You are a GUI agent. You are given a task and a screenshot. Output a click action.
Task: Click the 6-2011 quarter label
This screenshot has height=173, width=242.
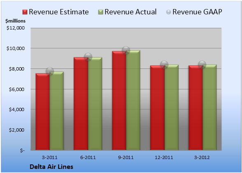click(x=88, y=157)
